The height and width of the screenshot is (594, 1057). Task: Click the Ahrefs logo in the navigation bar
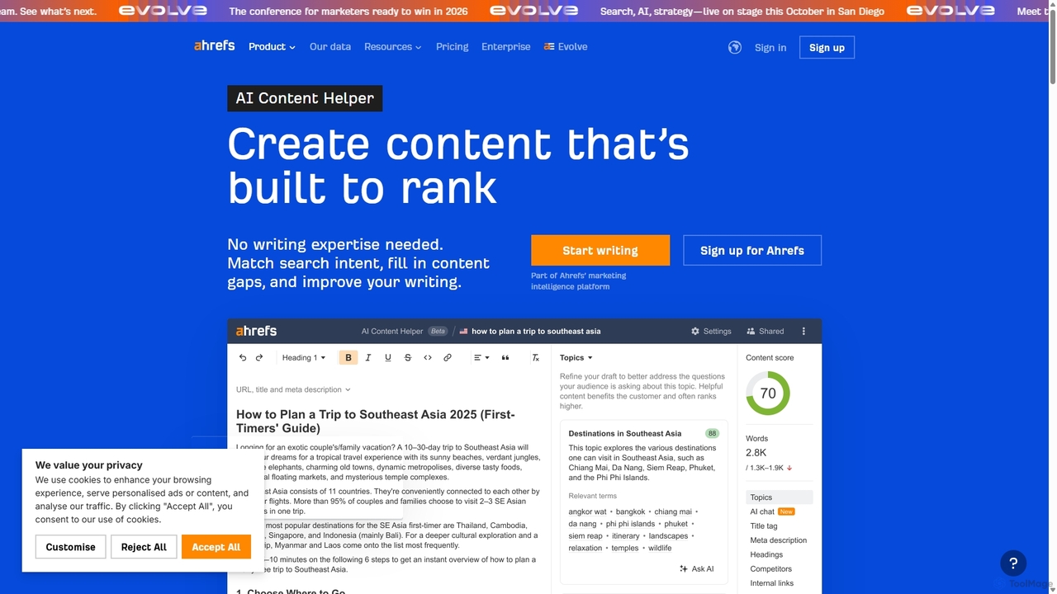(215, 46)
